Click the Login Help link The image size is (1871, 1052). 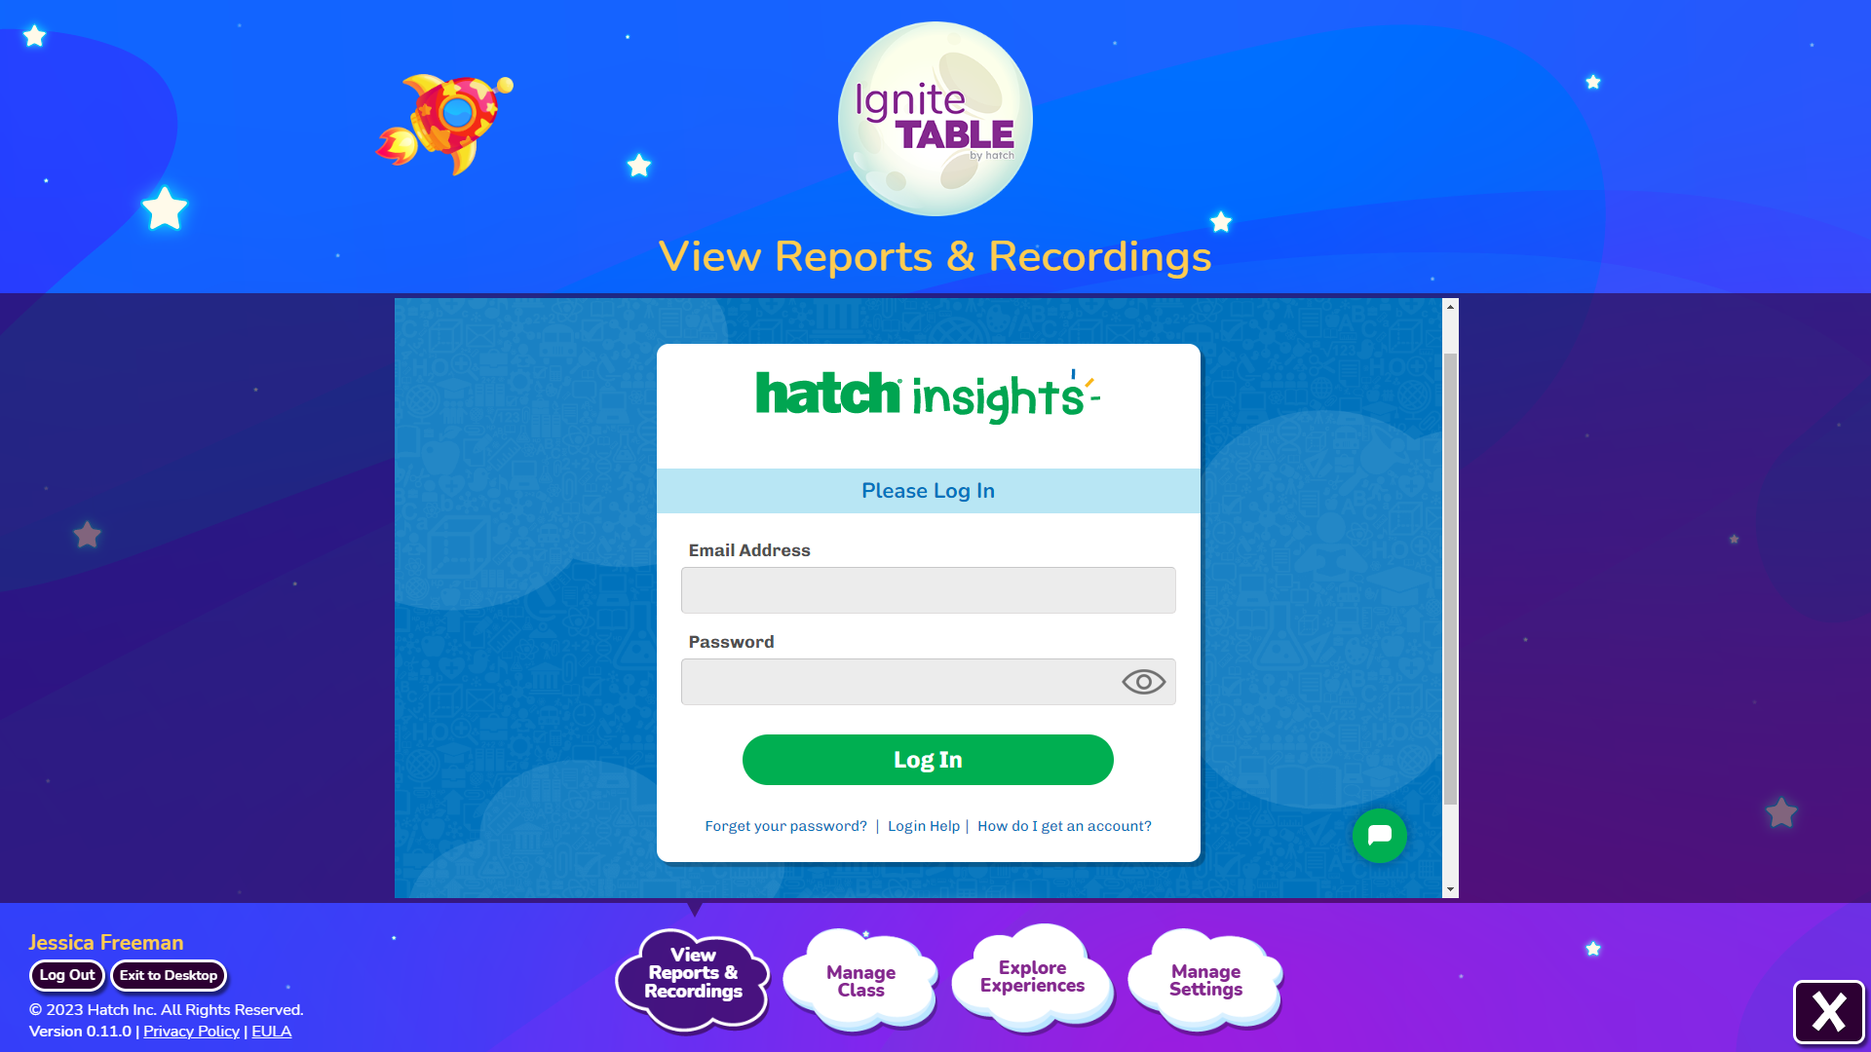[923, 826]
